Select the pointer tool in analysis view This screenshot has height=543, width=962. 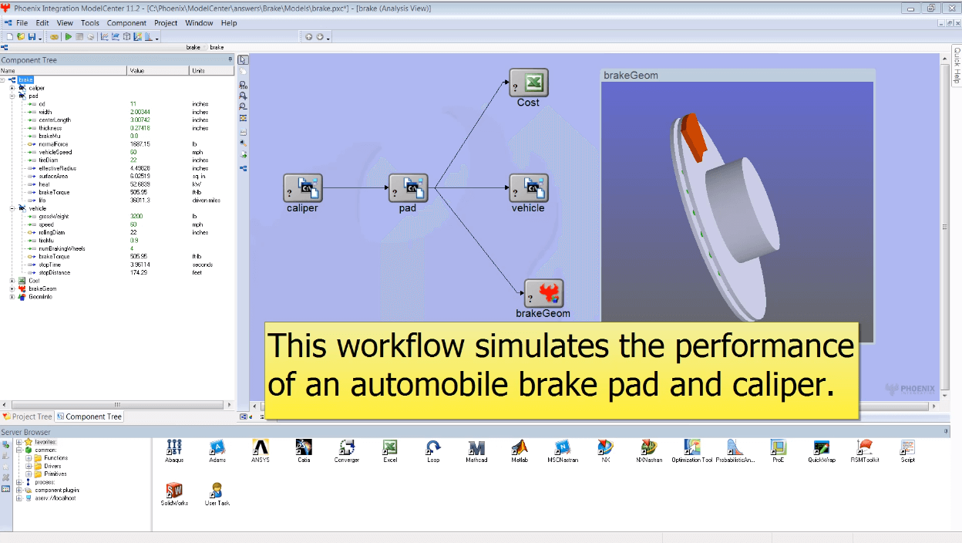pyautogui.click(x=243, y=60)
